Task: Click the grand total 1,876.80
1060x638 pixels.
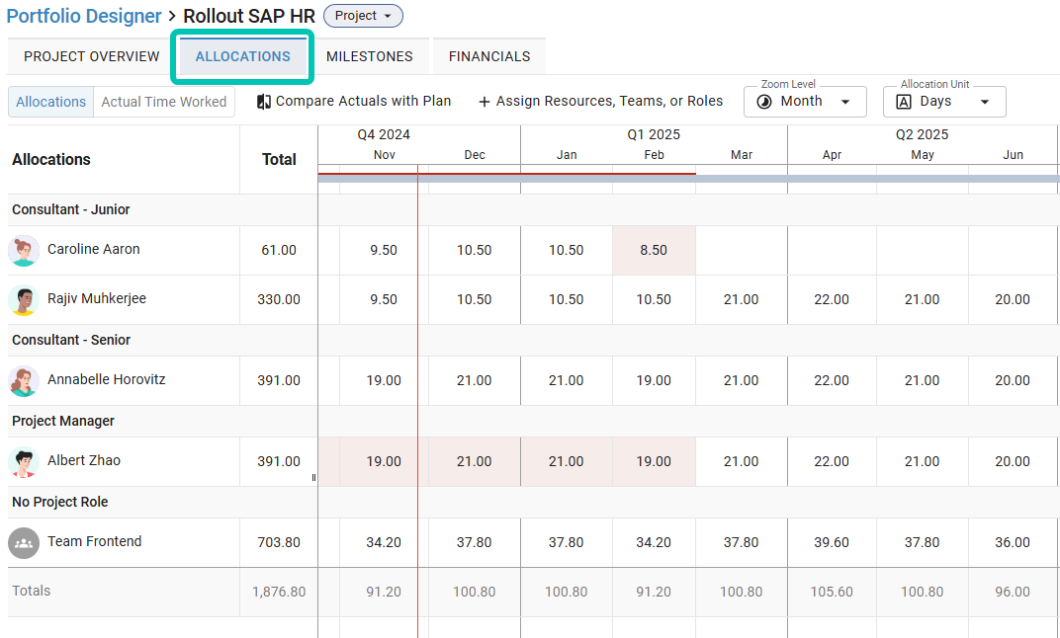Action: click(x=279, y=593)
